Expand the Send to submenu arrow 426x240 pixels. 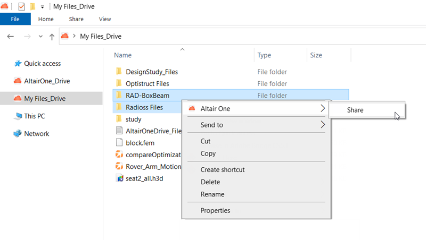[323, 125]
